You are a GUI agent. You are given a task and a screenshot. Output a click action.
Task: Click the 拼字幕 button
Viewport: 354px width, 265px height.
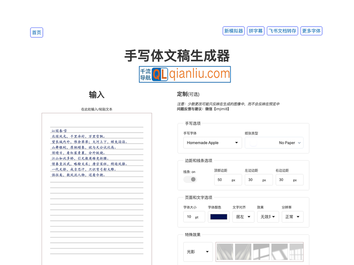255,31
